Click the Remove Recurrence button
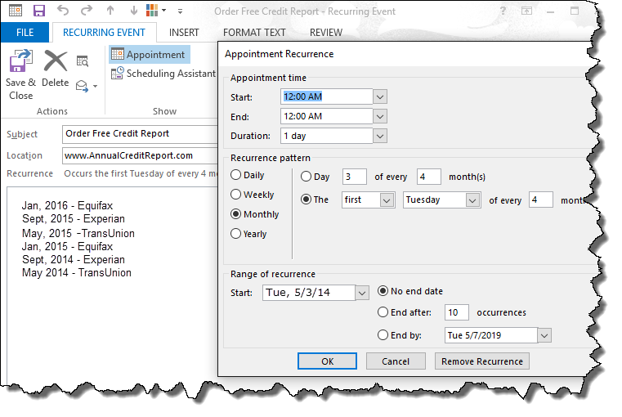Viewport: 622px width, 417px height. point(482,361)
